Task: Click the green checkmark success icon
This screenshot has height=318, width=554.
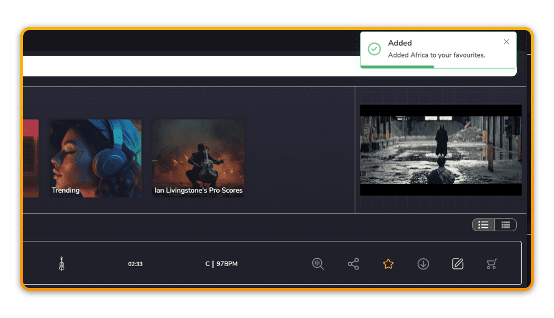Action: tap(374, 49)
